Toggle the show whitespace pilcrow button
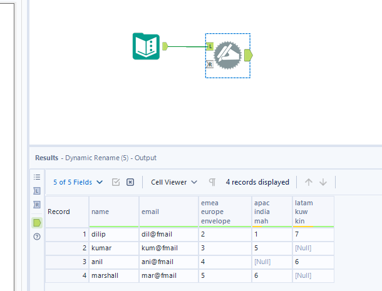The image size is (382, 291). [212, 182]
